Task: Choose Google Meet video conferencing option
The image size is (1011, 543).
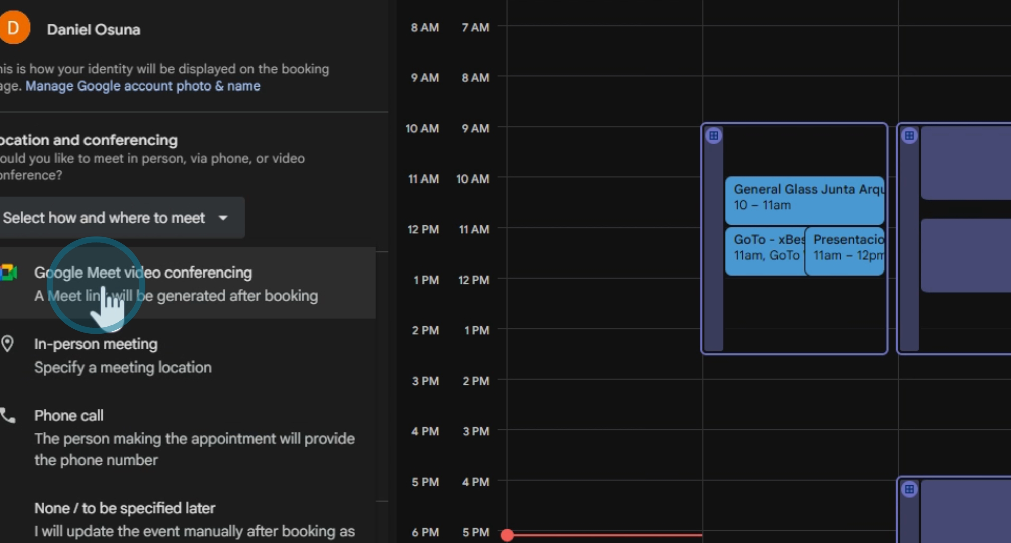Action: click(187, 284)
